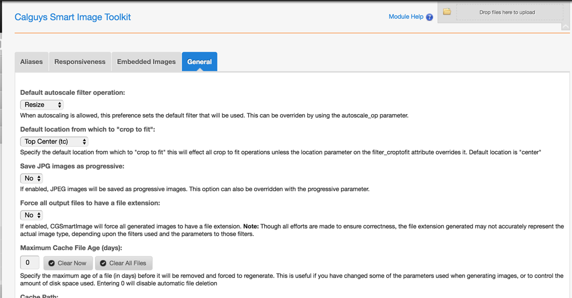This screenshot has height=298, width=572.
Task: Expand the Top Center (tc) crop location dropdown
Action: coord(54,142)
